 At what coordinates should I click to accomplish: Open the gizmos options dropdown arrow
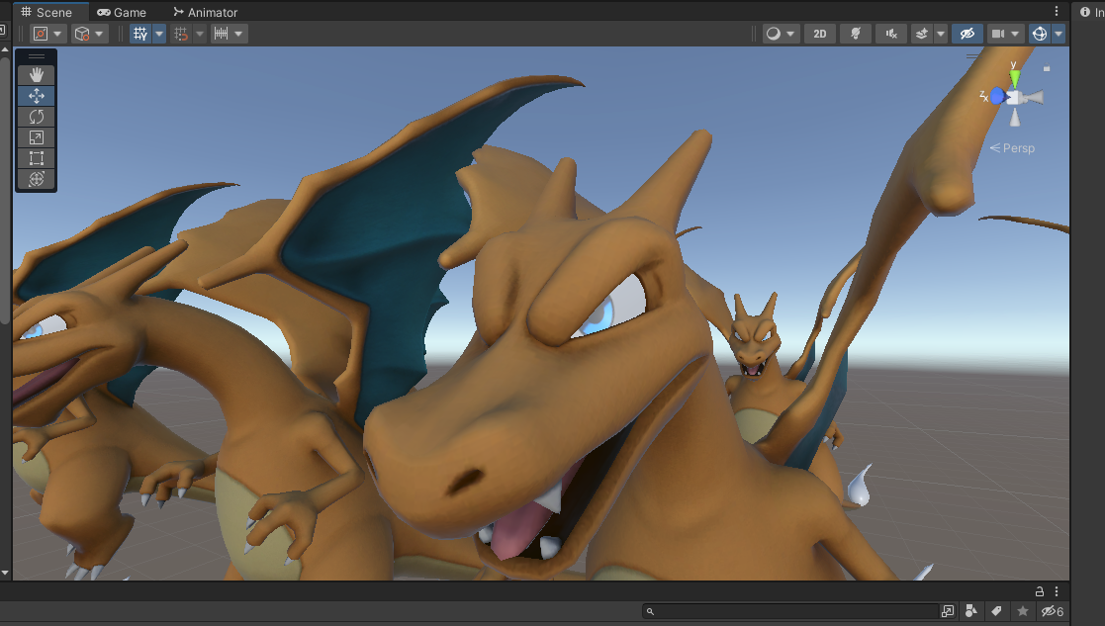click(1059, 34)
